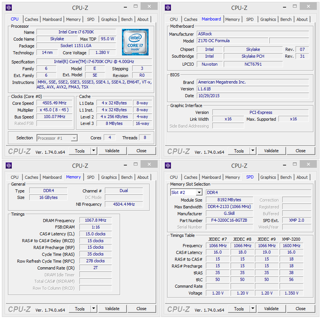Click Validate in Mainboard window

272,151
